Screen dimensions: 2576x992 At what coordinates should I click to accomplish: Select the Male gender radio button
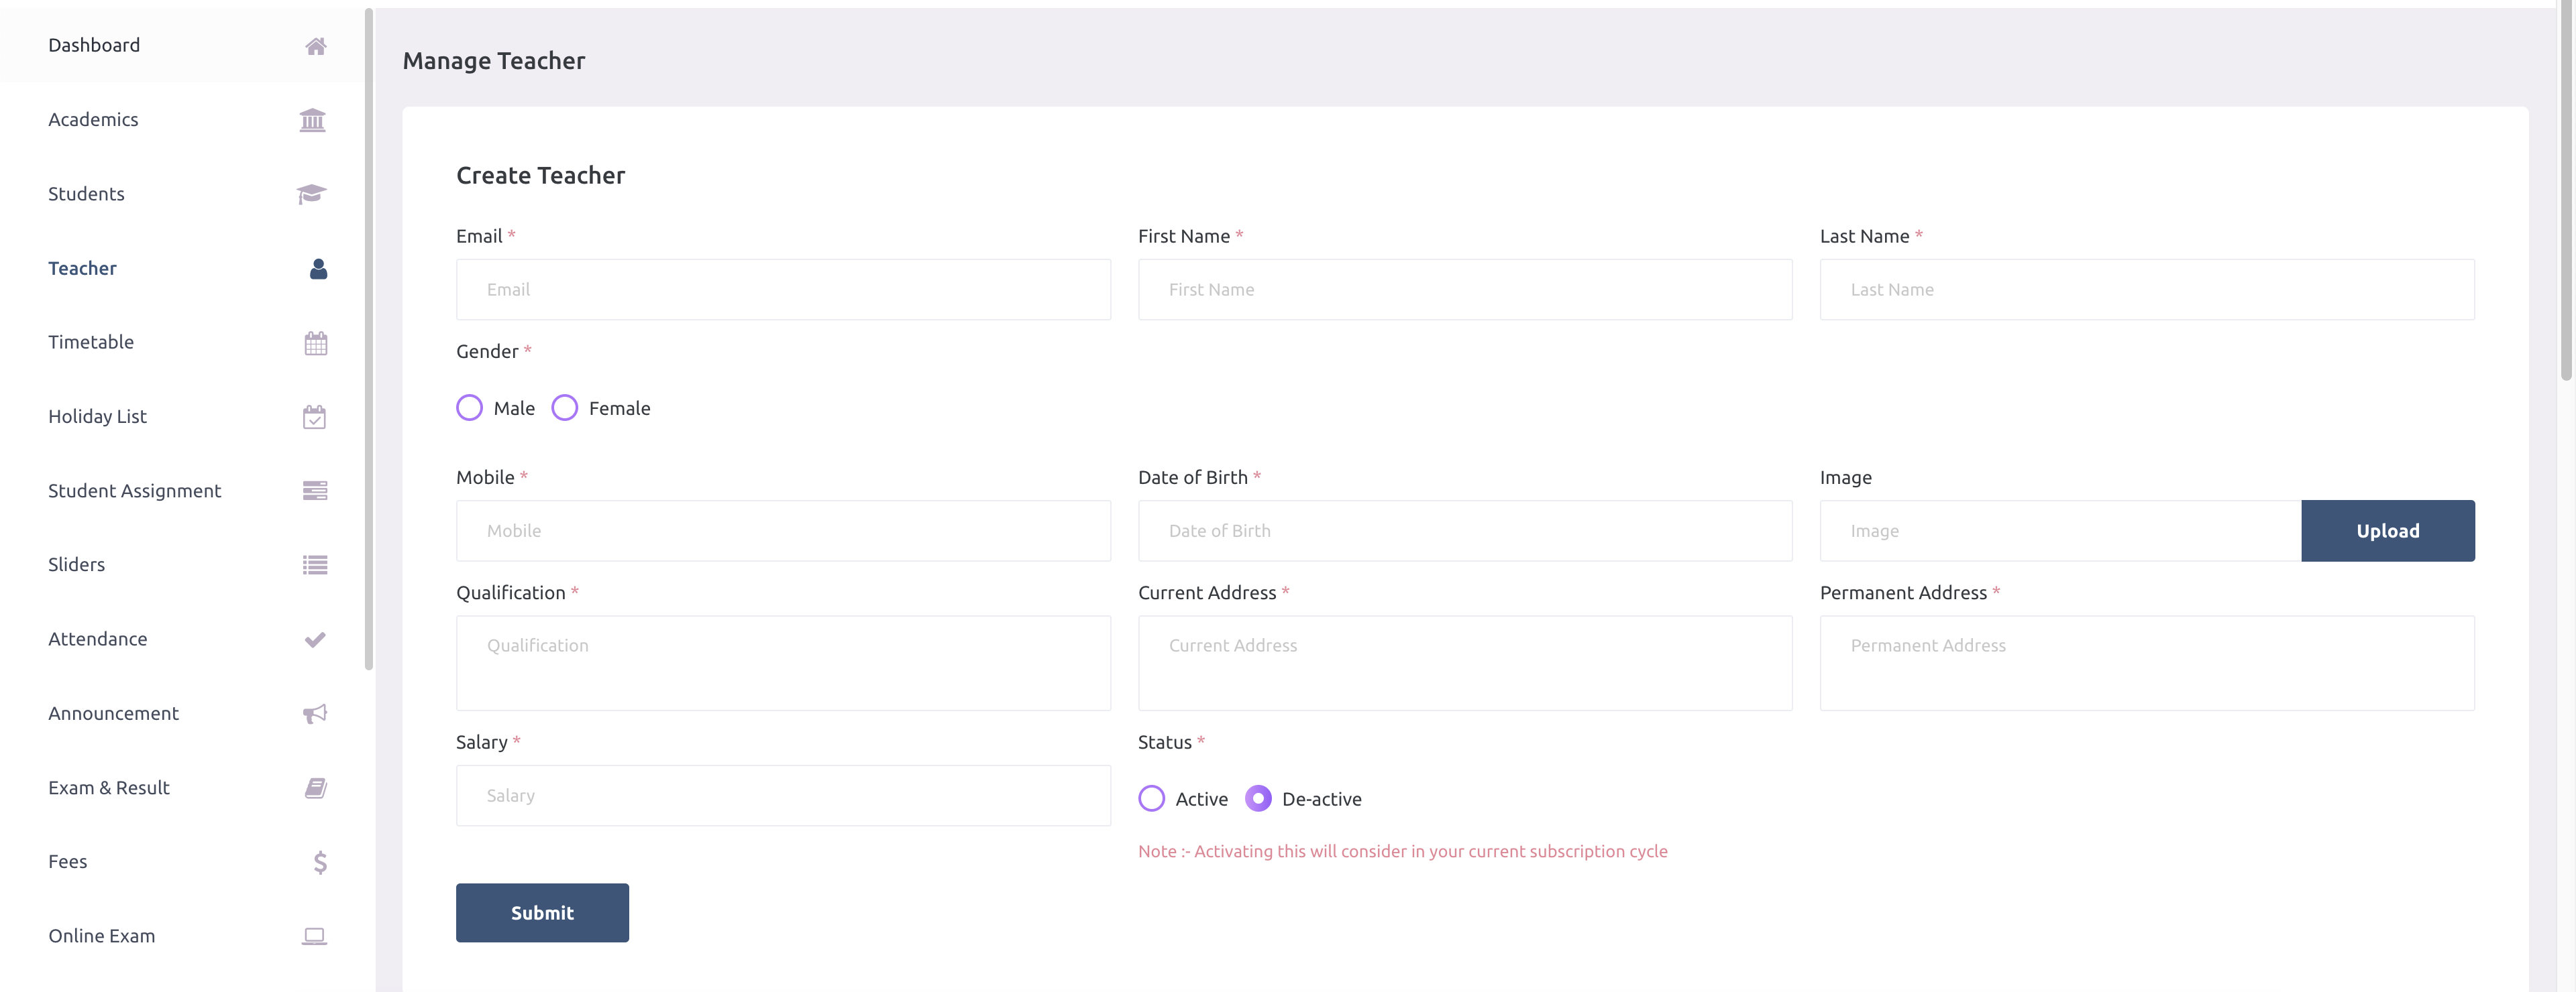(469, 408)
